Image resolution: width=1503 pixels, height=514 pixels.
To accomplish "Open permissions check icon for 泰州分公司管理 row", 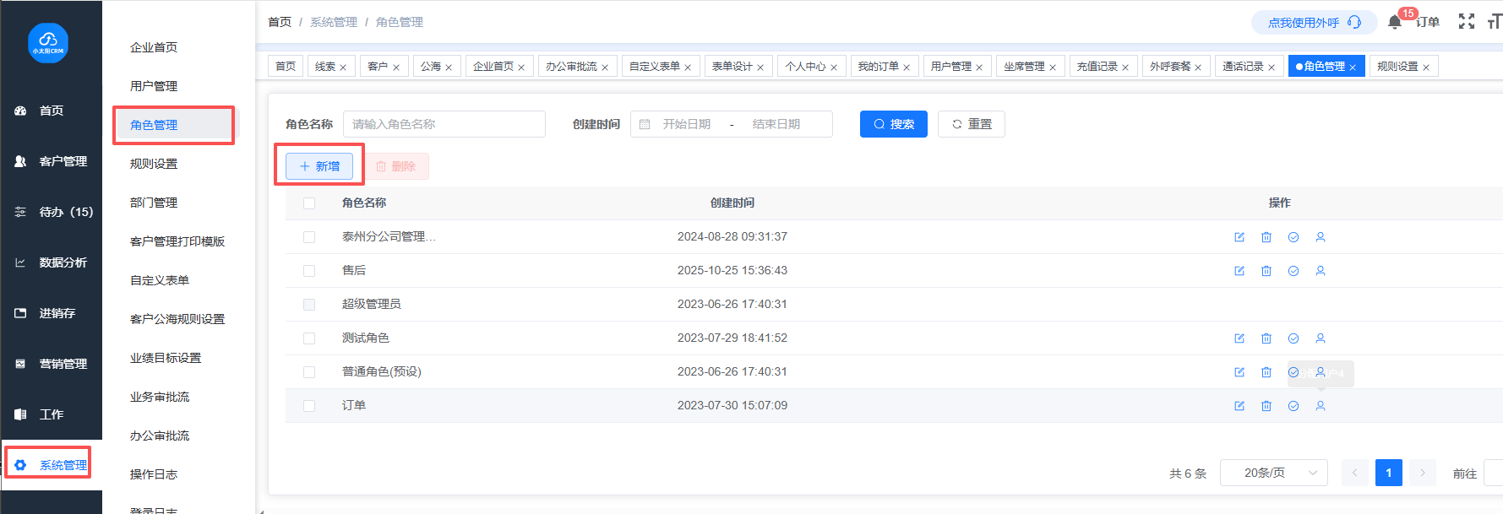I will click(1293, 237).
